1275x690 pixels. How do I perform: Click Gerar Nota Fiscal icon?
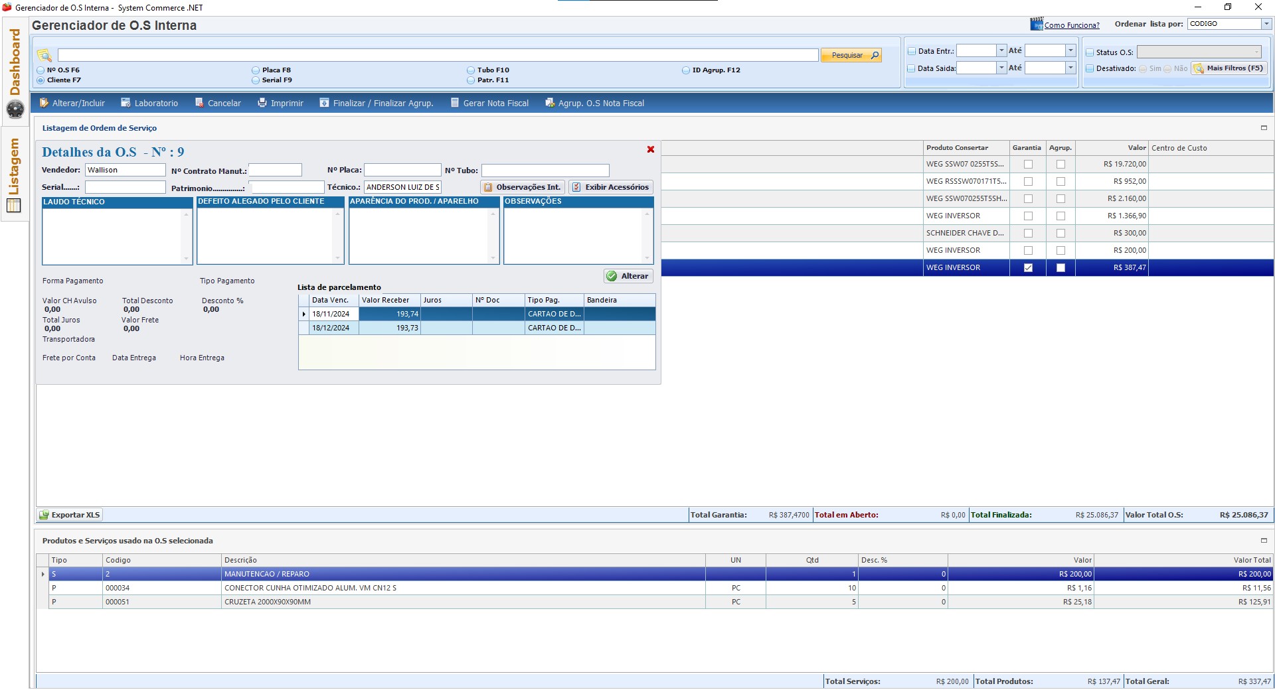pyautogui.click(x=455, y=103)
